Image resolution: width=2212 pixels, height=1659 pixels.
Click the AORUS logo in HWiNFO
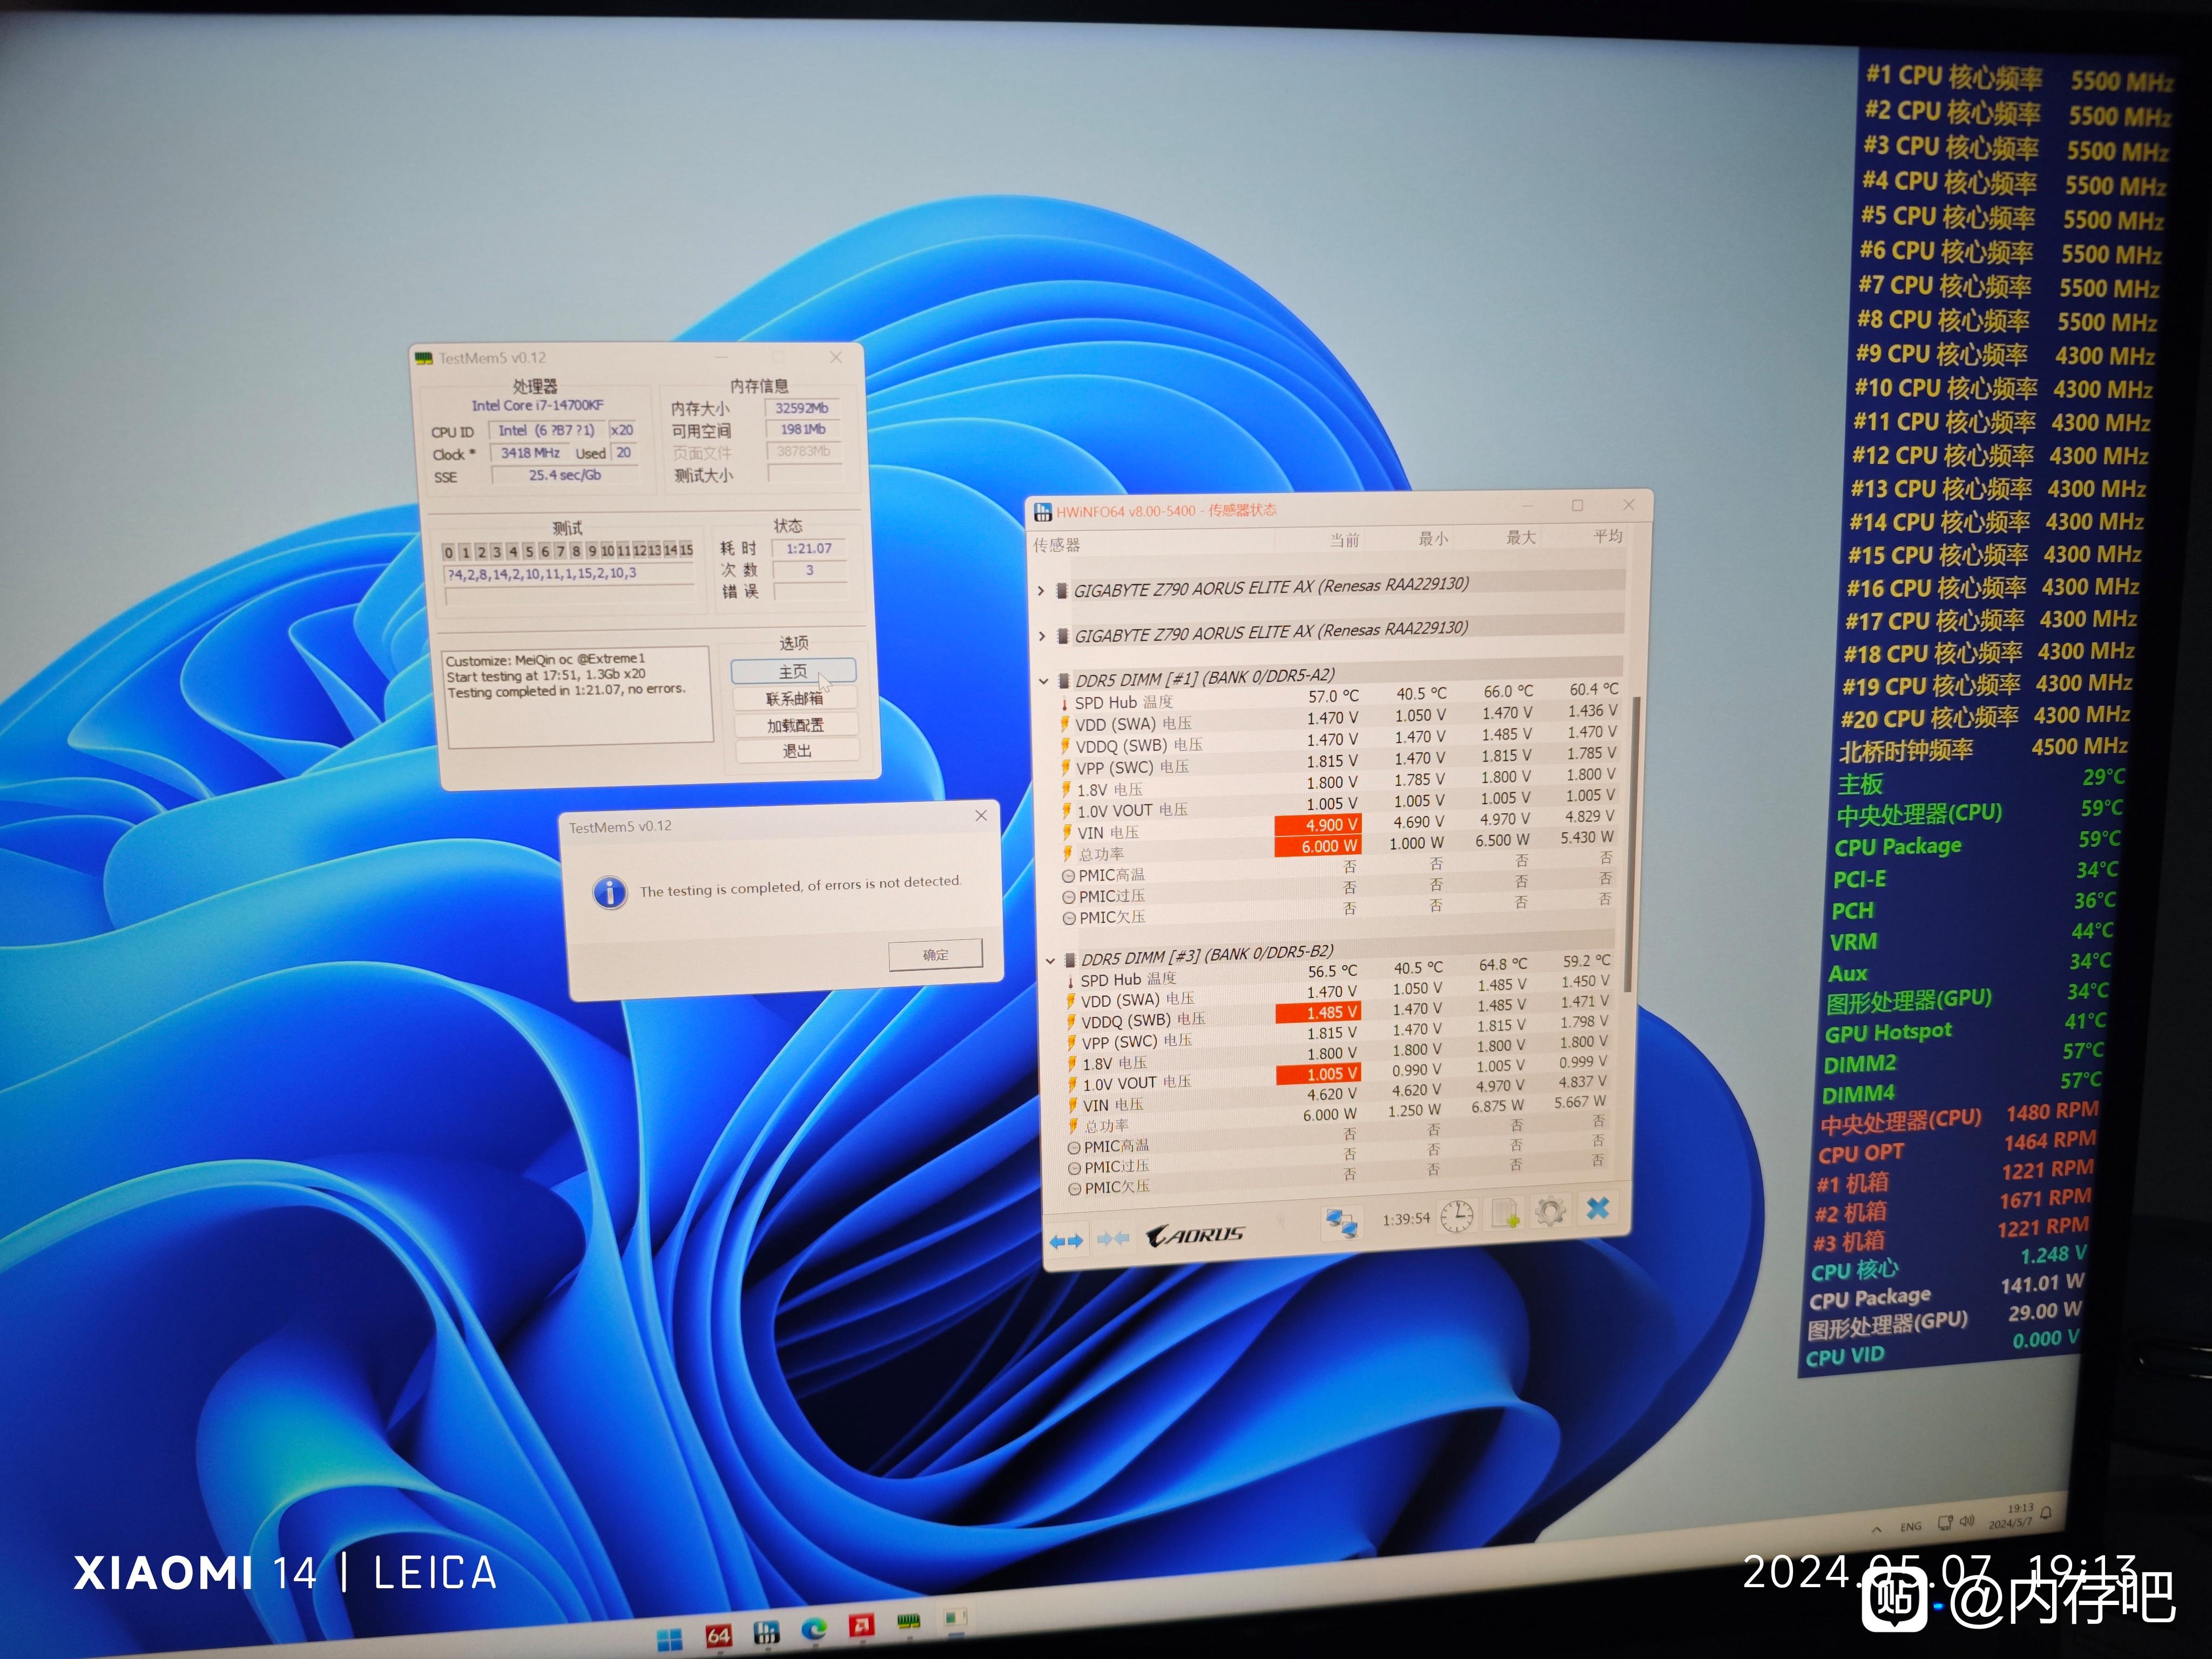tap(1195, 1236)
